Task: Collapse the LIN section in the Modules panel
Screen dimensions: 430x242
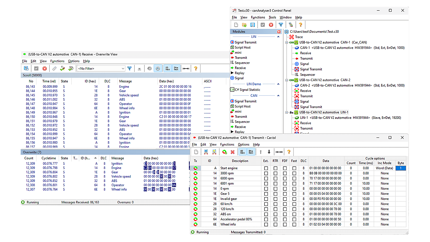Action: [x=278, y=37]
